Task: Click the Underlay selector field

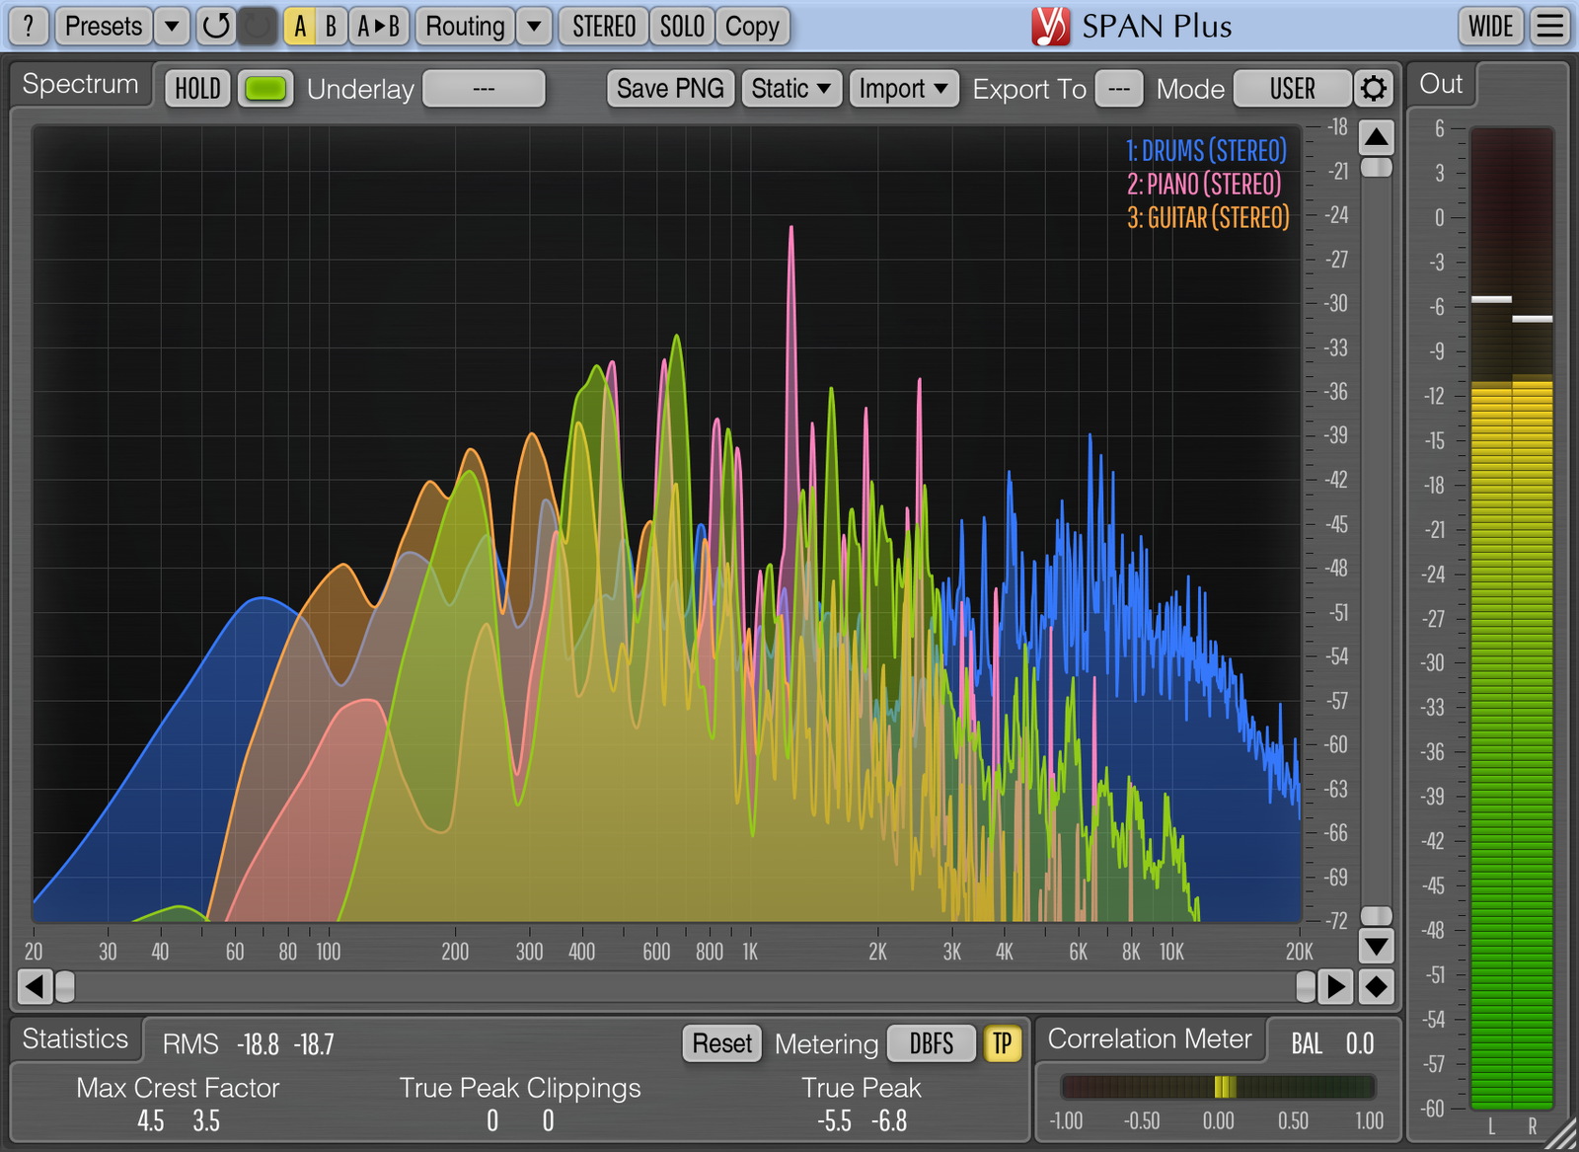Action: coord(484,89)
